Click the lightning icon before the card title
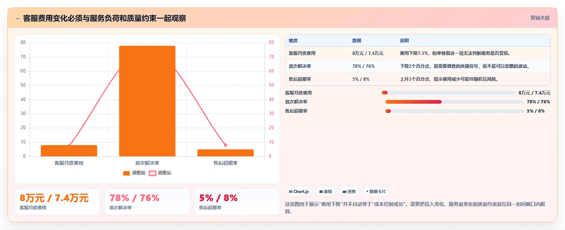The height and width of the screenshot is (230, 565). click(17, 19)
